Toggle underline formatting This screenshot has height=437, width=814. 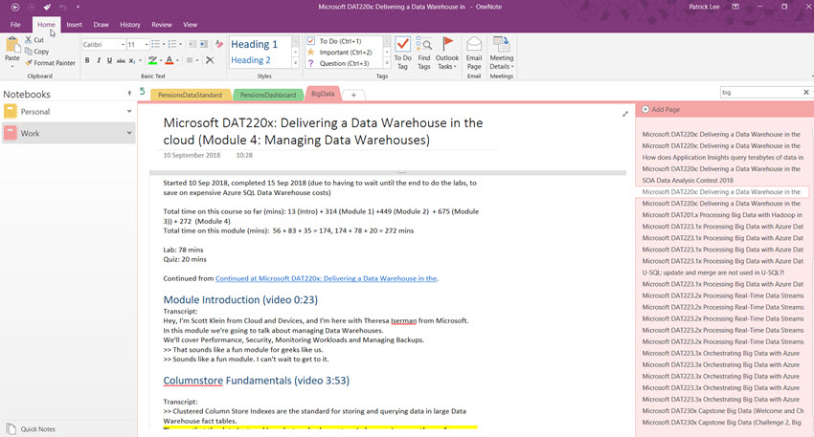109,60
